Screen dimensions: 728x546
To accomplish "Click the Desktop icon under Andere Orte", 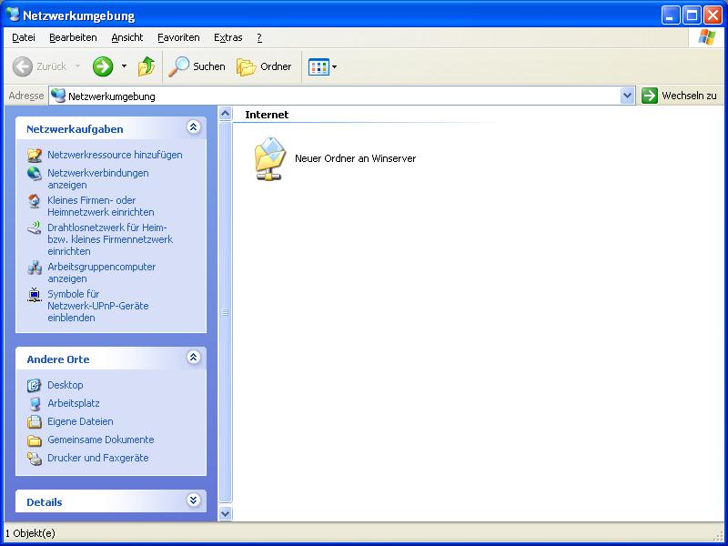I will (x=35, y=385).
